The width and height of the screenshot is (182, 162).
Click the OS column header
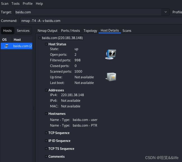(4, 40)
